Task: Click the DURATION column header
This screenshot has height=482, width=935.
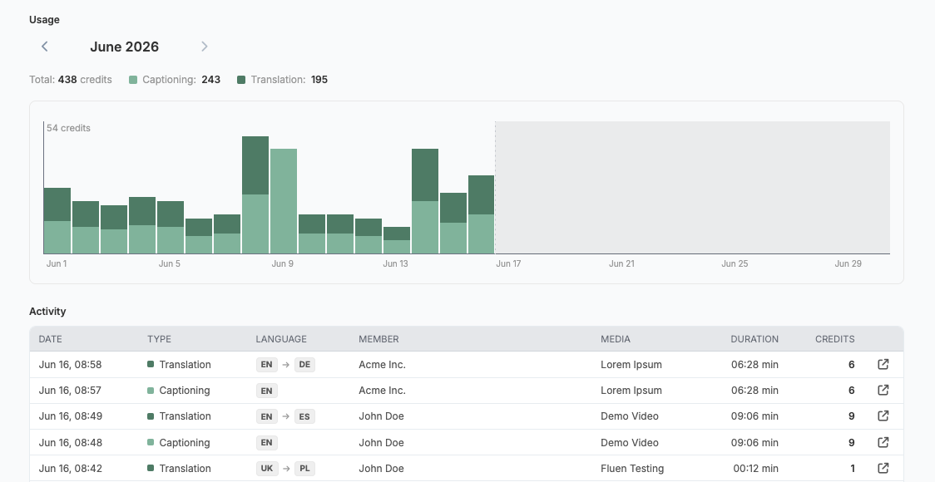Action: click(754, 339)
